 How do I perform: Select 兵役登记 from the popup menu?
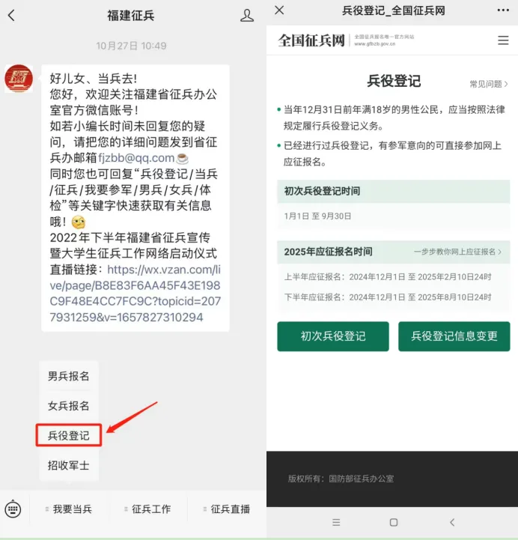[x=69, y=435]
